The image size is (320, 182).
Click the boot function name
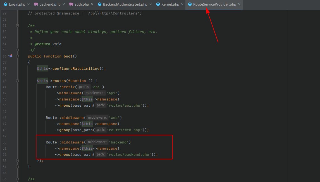point(68,56)
